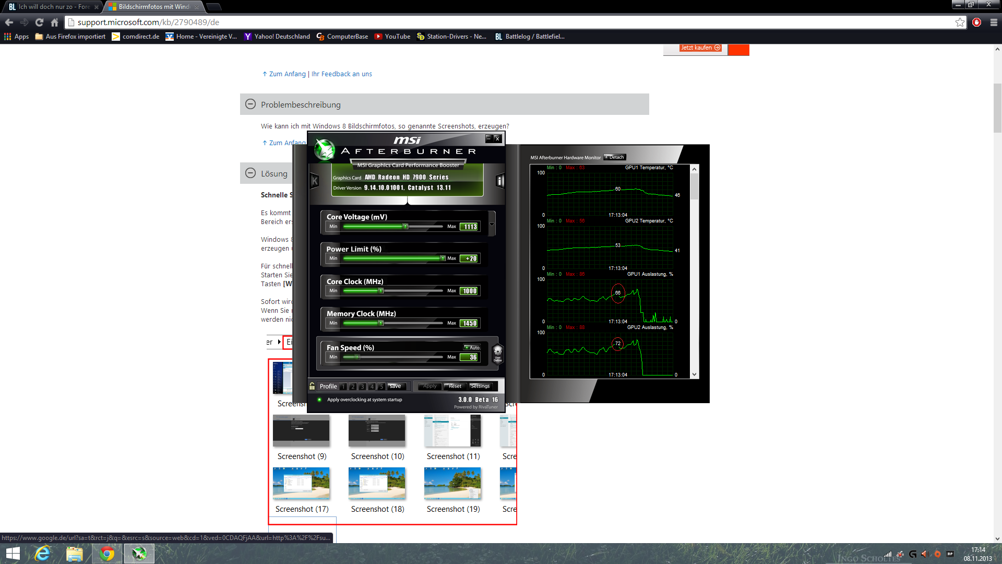Image resolution: width=1002 pixels, height=564 pixels.
Task: Open Chrome menu (hamburger icon)
Action: pyautogui.click(x=994, y=22)
